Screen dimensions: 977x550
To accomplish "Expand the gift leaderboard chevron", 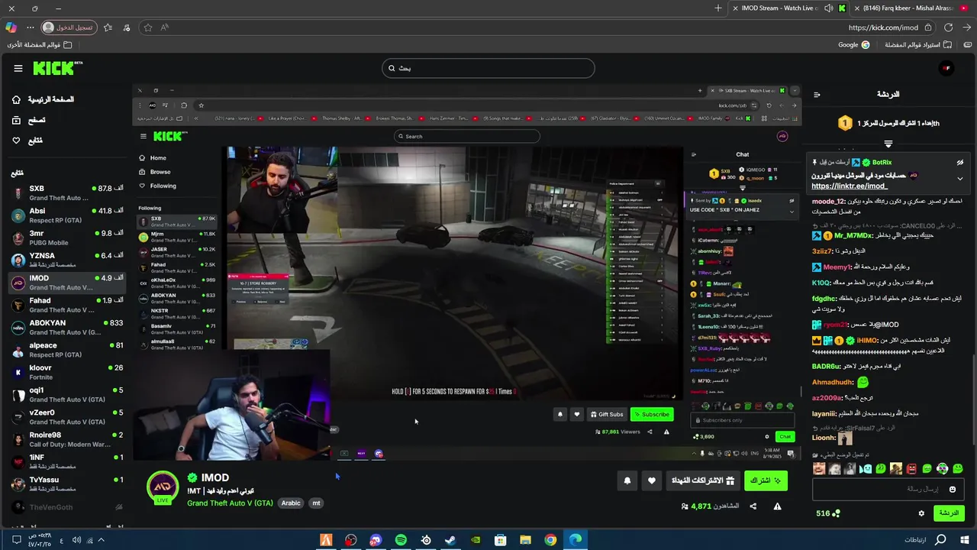I will pyautogui.click(x=888, y=144).
